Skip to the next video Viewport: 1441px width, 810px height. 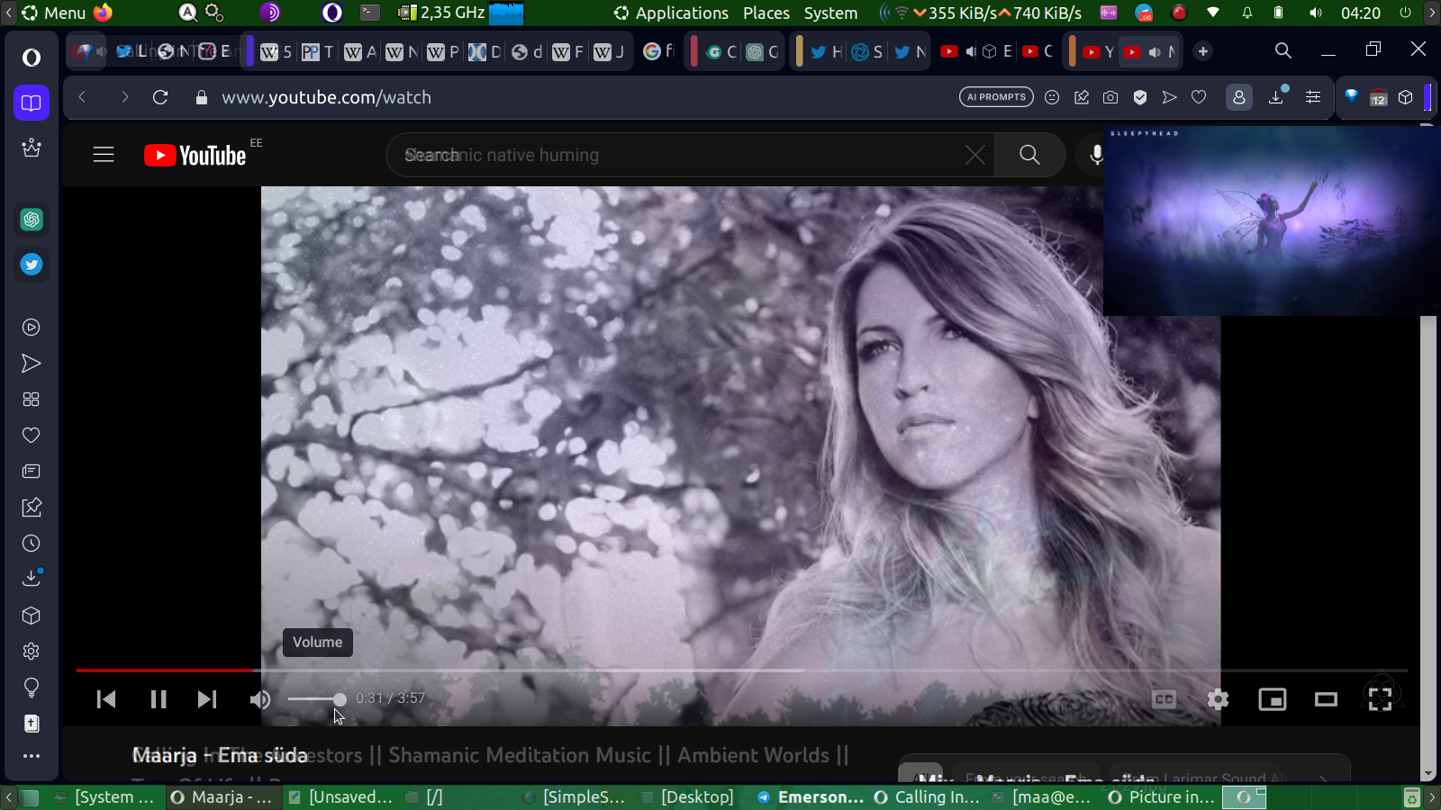207,699
